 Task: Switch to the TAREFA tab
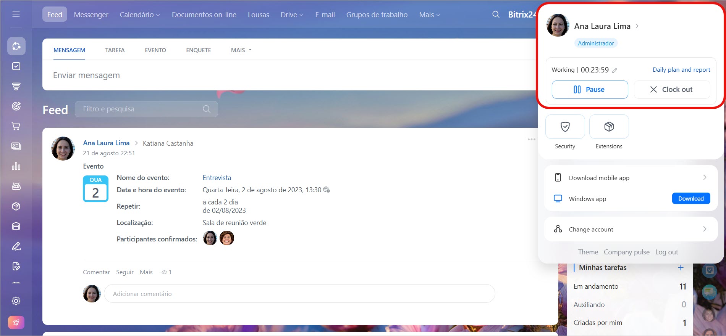(x=115, y=50)
